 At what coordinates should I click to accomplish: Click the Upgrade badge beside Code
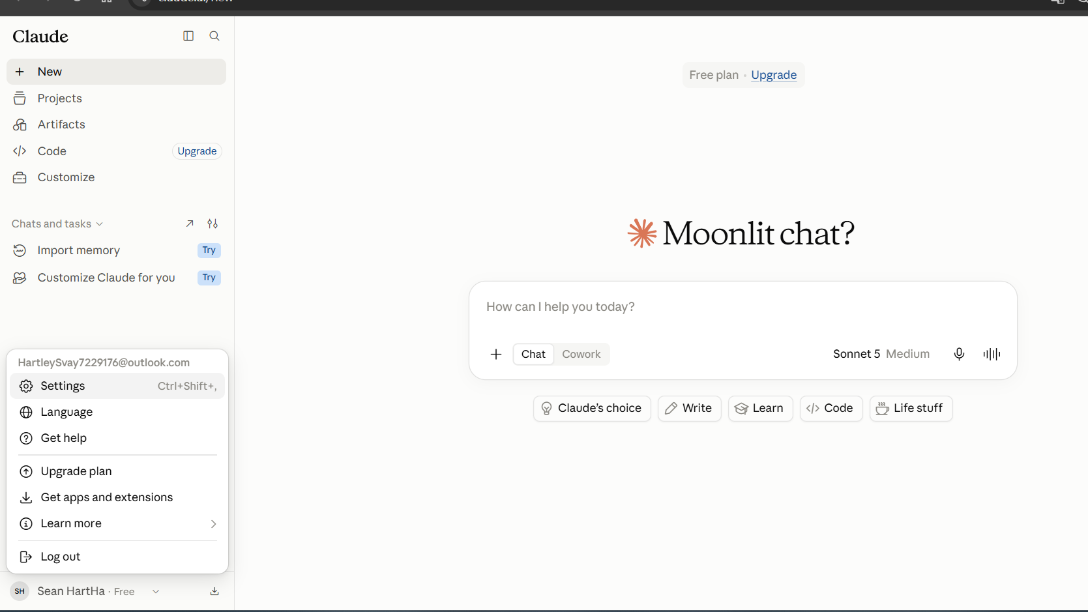197,151
